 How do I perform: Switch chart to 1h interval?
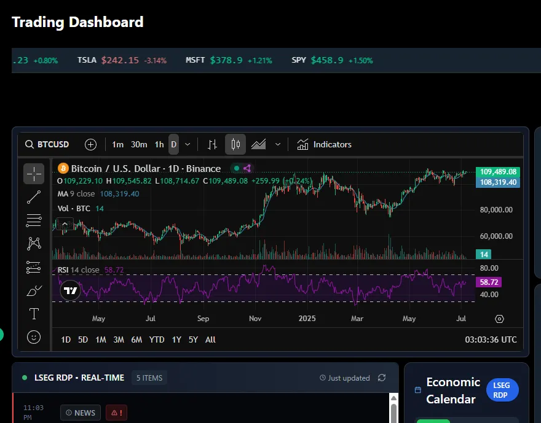[x=159, y=144]
